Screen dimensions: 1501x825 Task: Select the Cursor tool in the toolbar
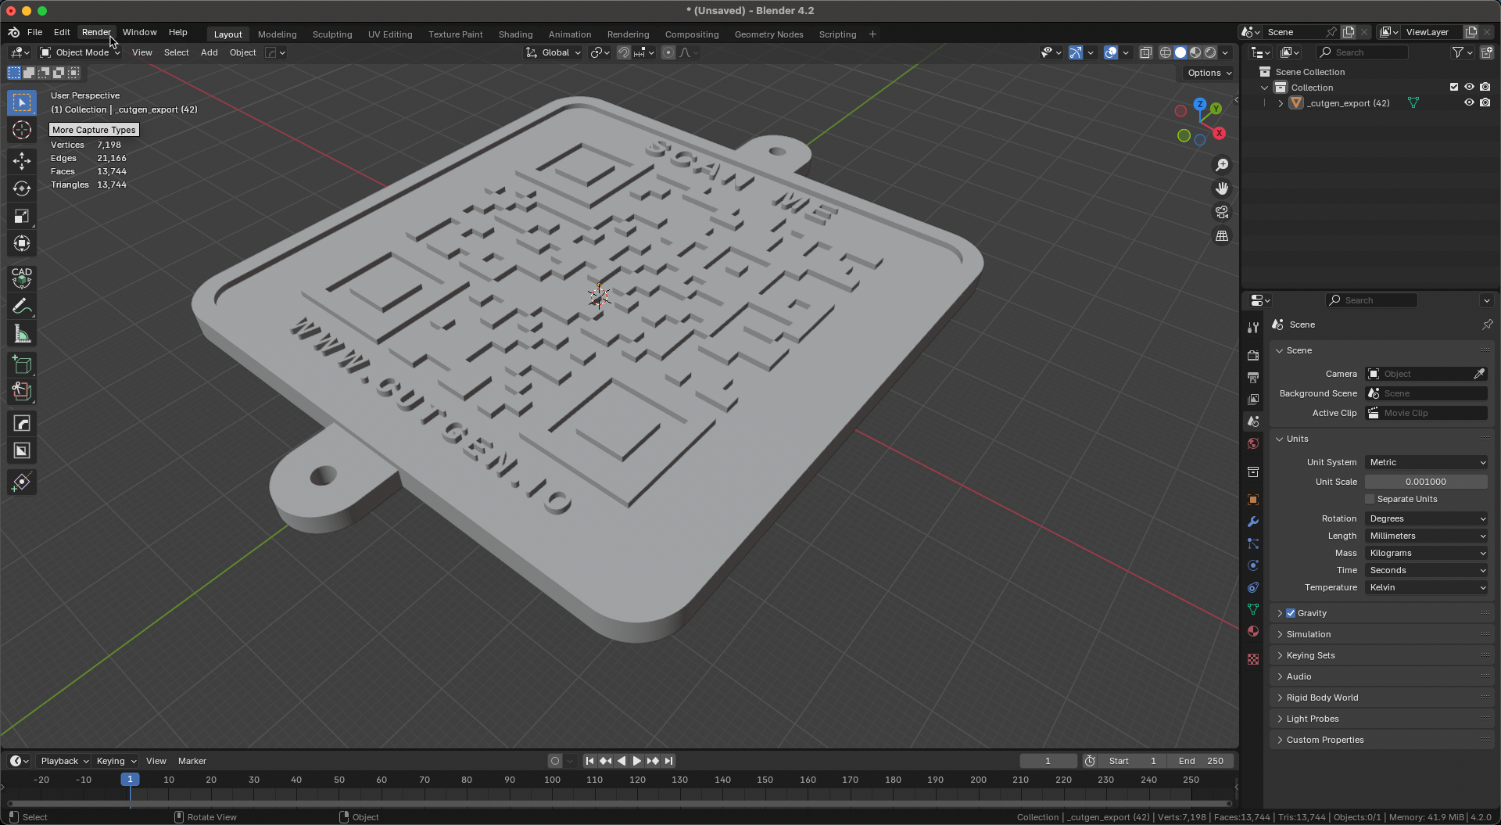(x=22, y=130)
